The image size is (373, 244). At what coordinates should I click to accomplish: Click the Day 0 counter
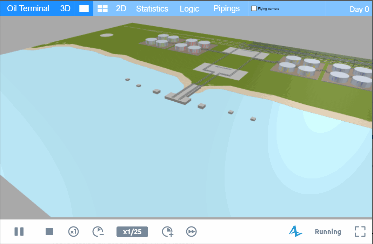point(359,9)
